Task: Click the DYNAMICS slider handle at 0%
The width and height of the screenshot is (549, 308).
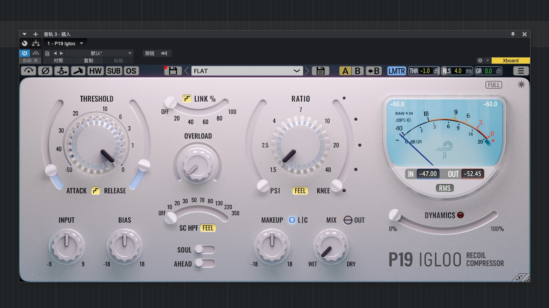Action: (x=395, y=215)
